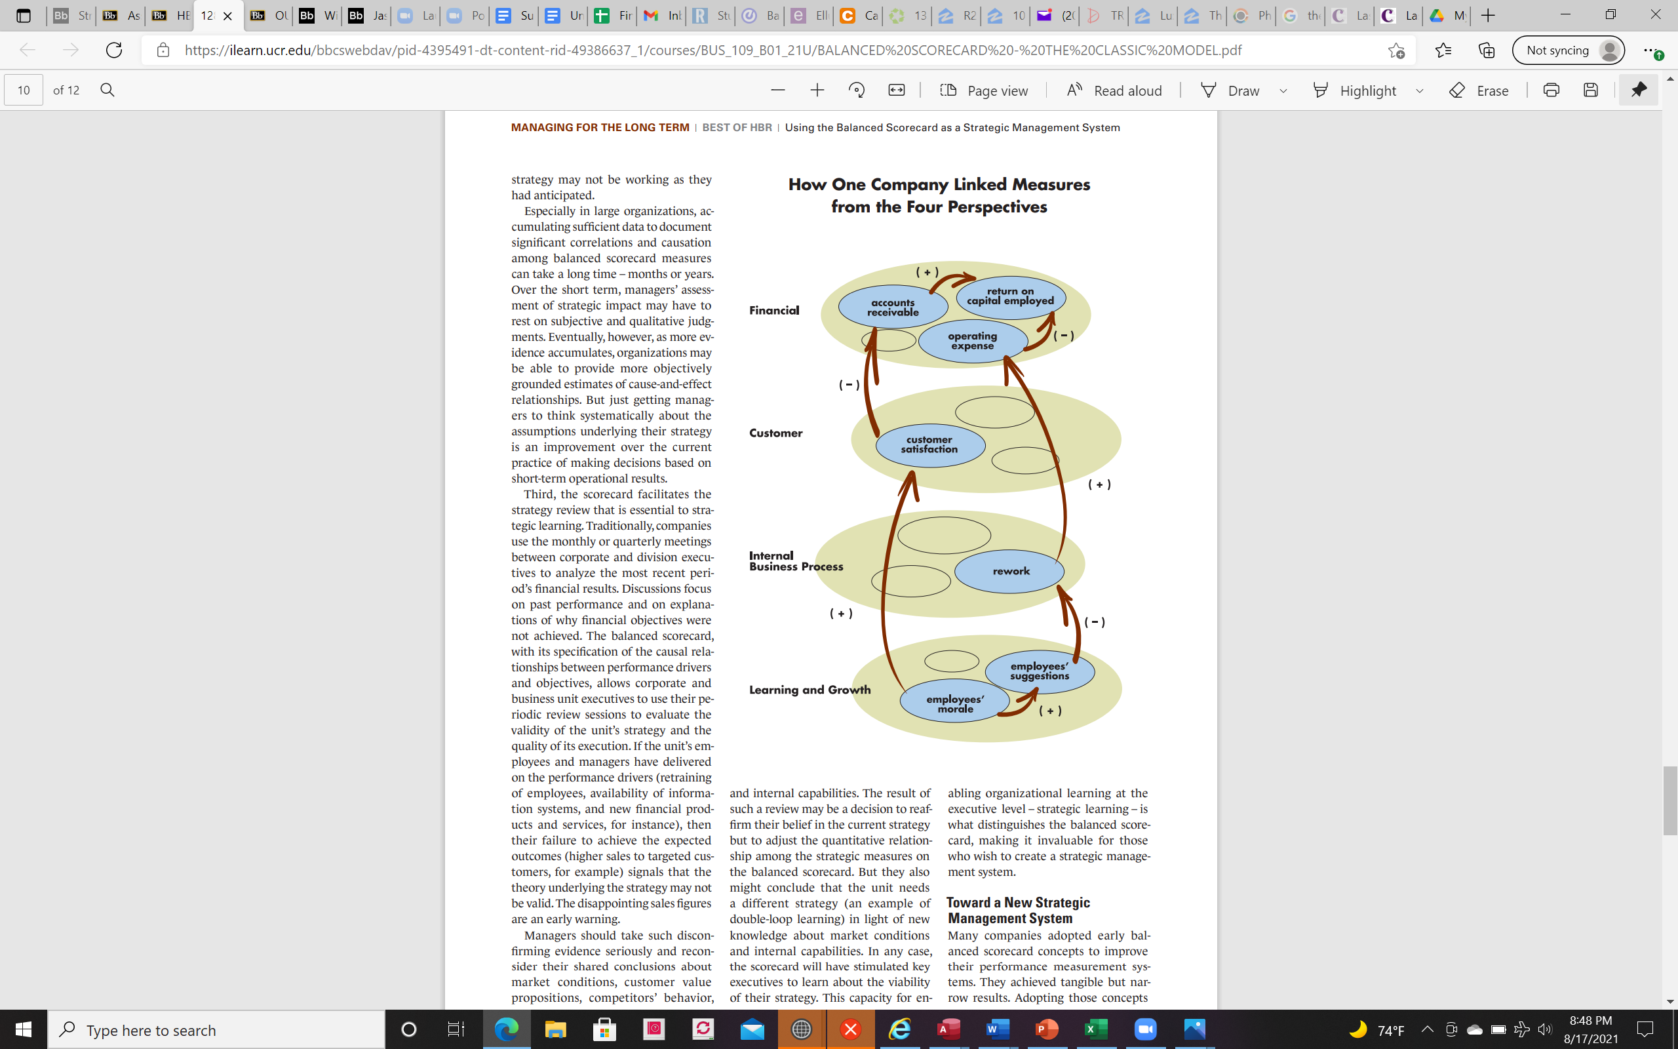The height and width of the screenshot is (1049, 1678).
Task: Open Microsoft Edge from taskbar
Action: [x=506, y=1029]
